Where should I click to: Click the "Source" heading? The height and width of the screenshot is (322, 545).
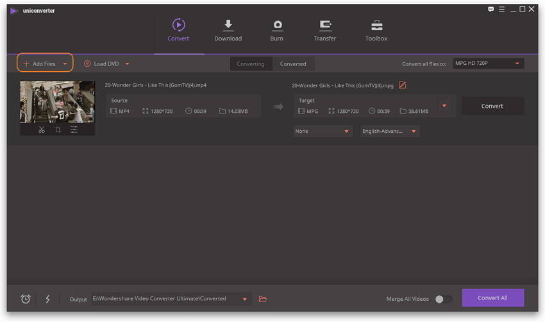coord(119,101)
